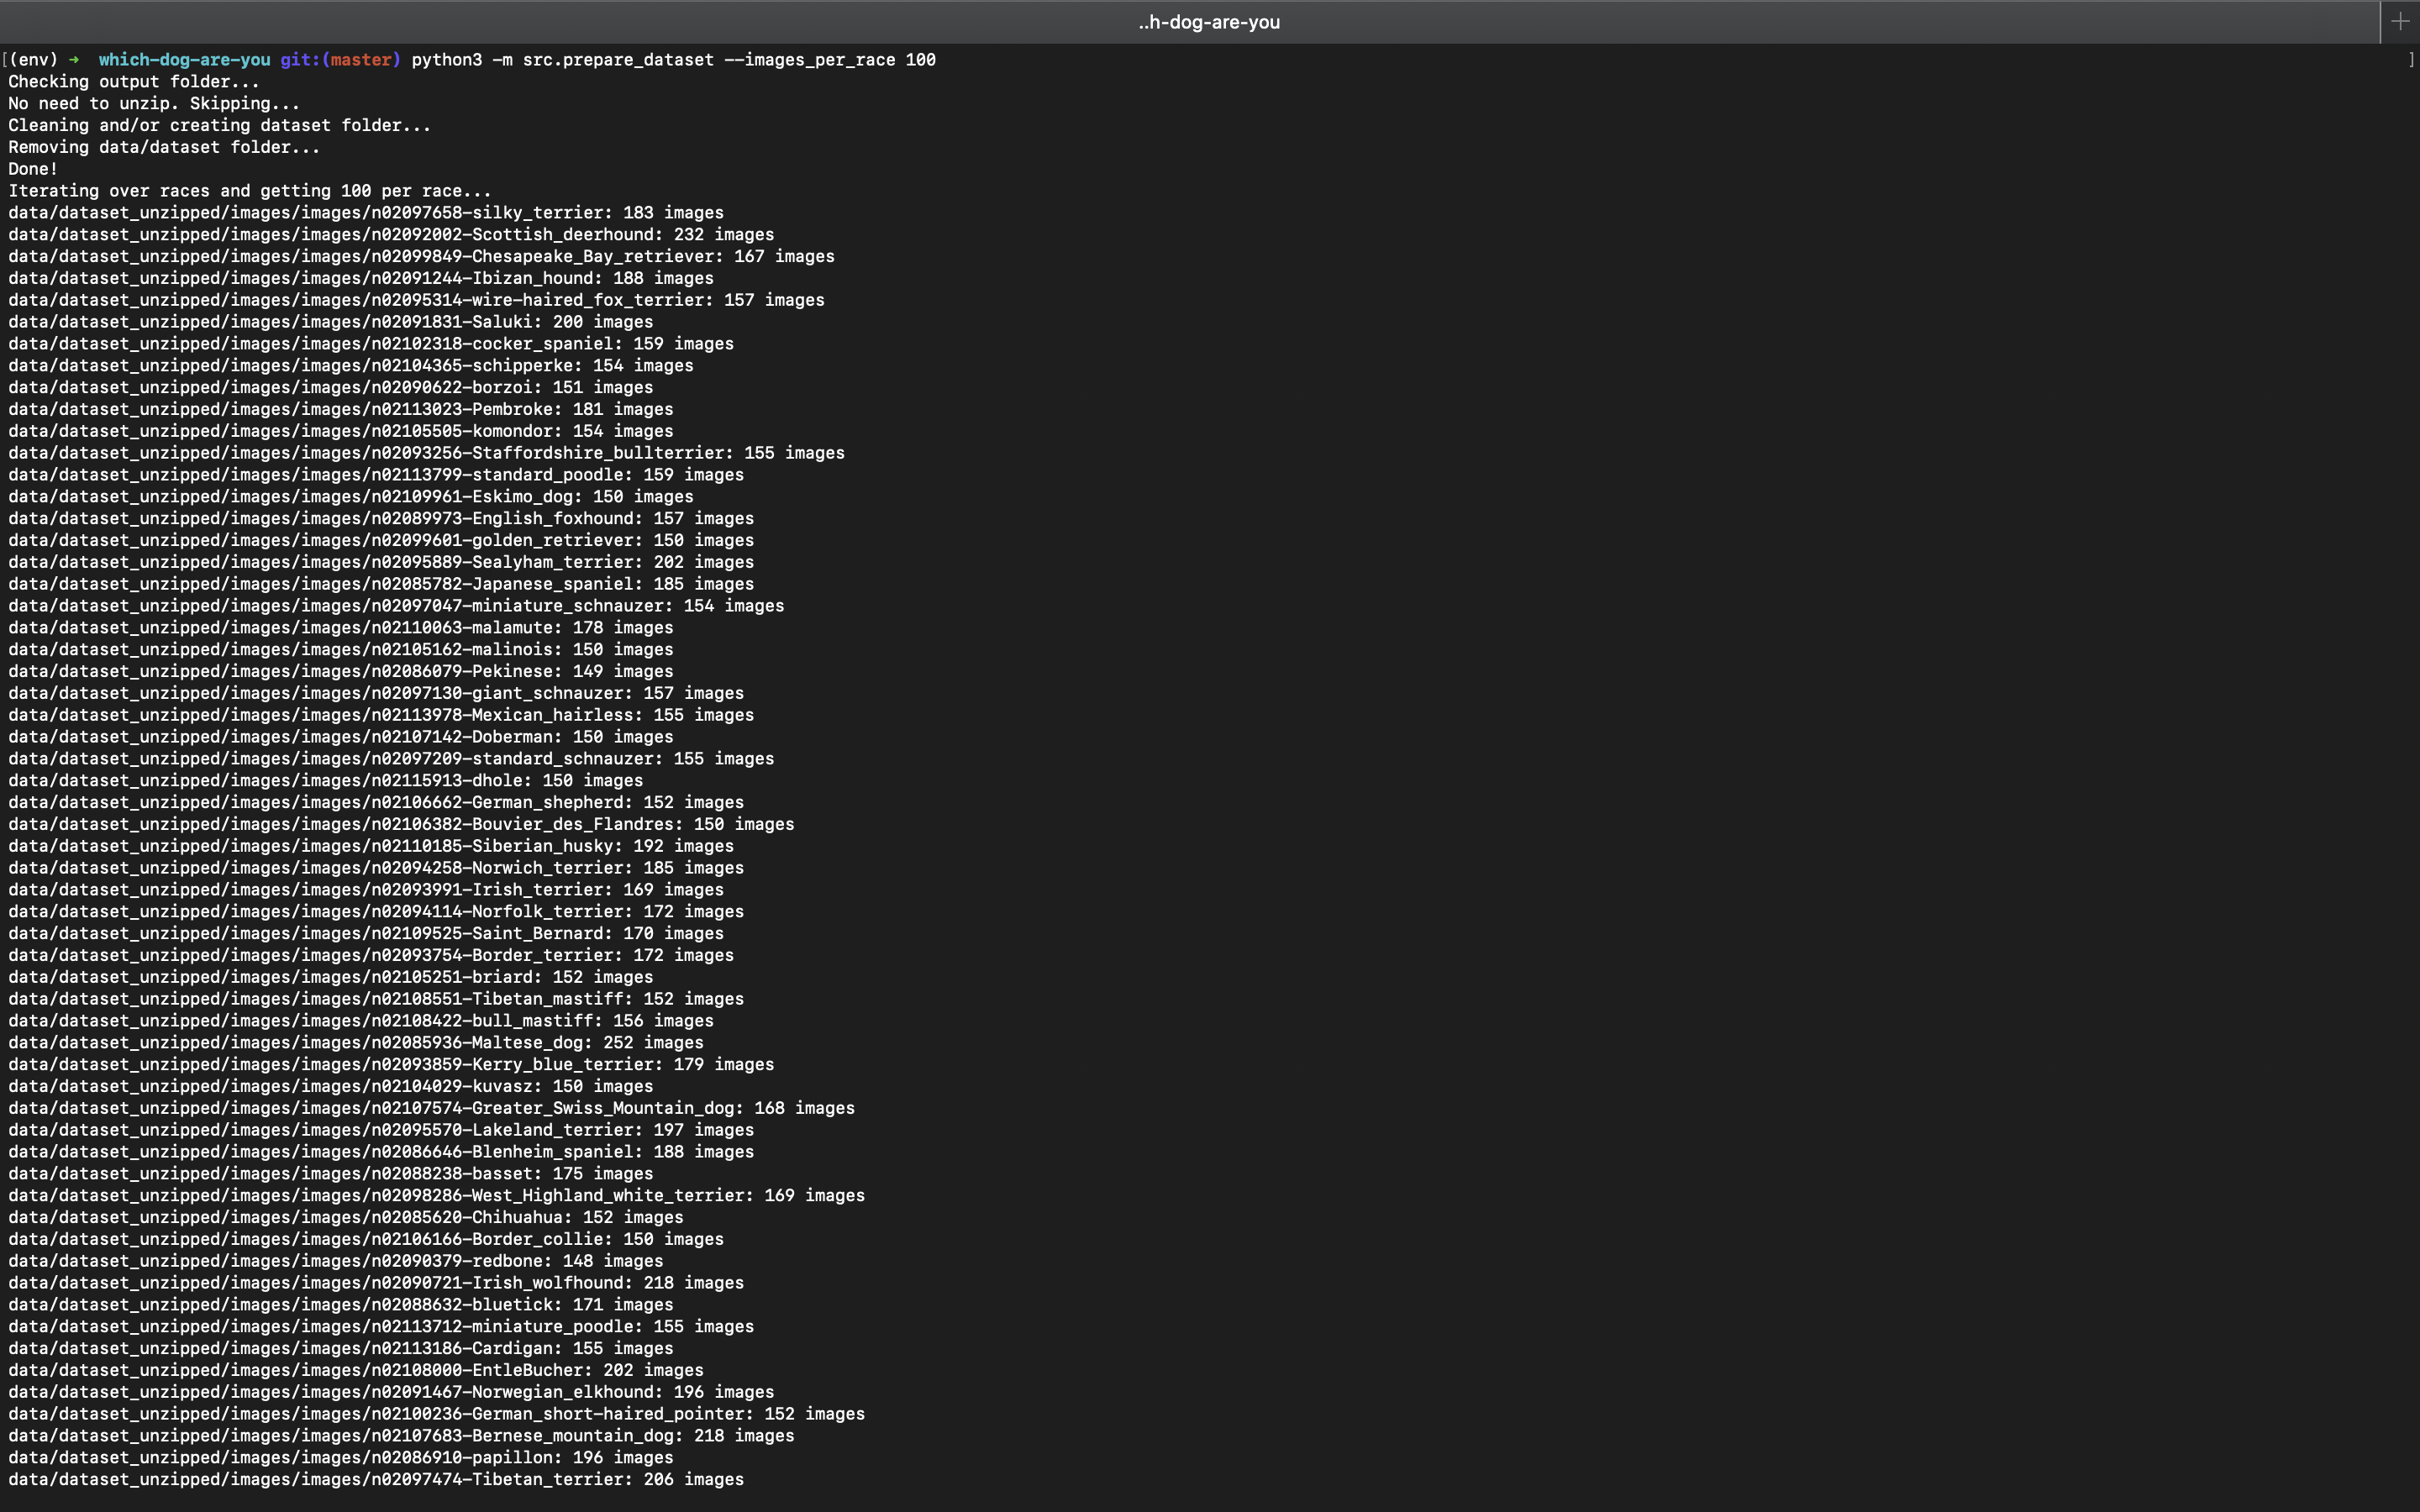Click the West_Highland_white_terrier 169 images line

click(436, 1195)
